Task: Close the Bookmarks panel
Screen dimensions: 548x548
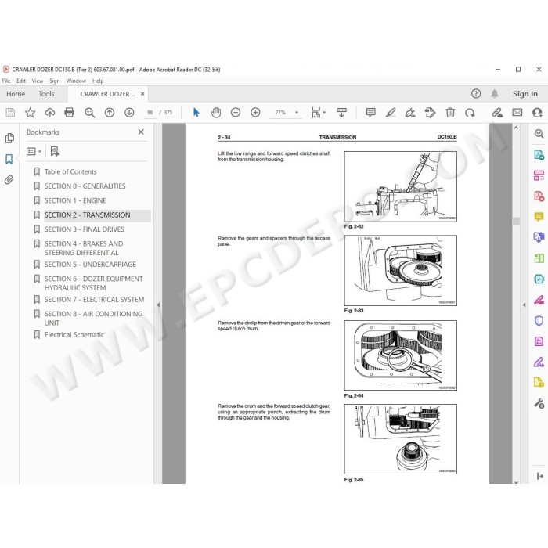Action: (x=141, y=132)
